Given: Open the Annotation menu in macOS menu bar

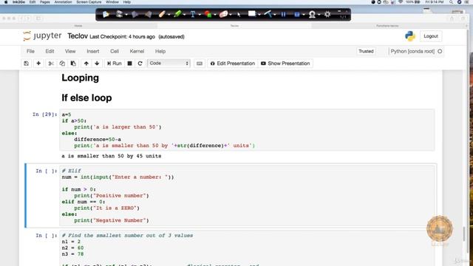Looking at the screenshot, I should coord(63,2).
